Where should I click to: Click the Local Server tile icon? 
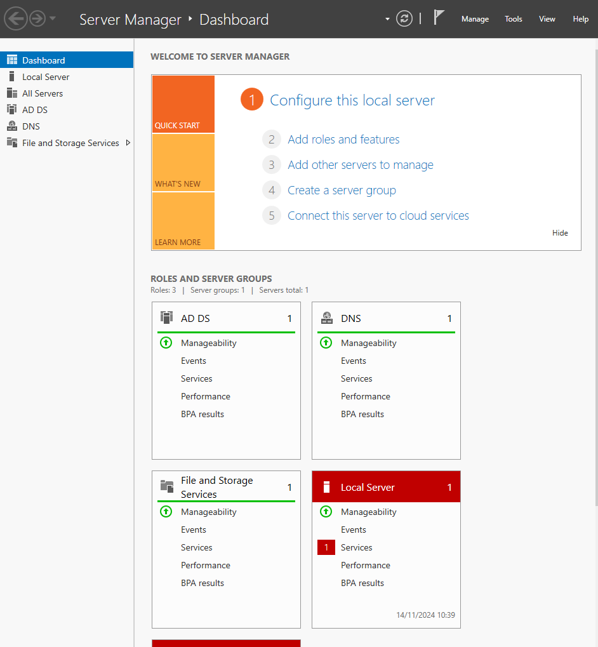pyautogui.click(x=327, y=487)
